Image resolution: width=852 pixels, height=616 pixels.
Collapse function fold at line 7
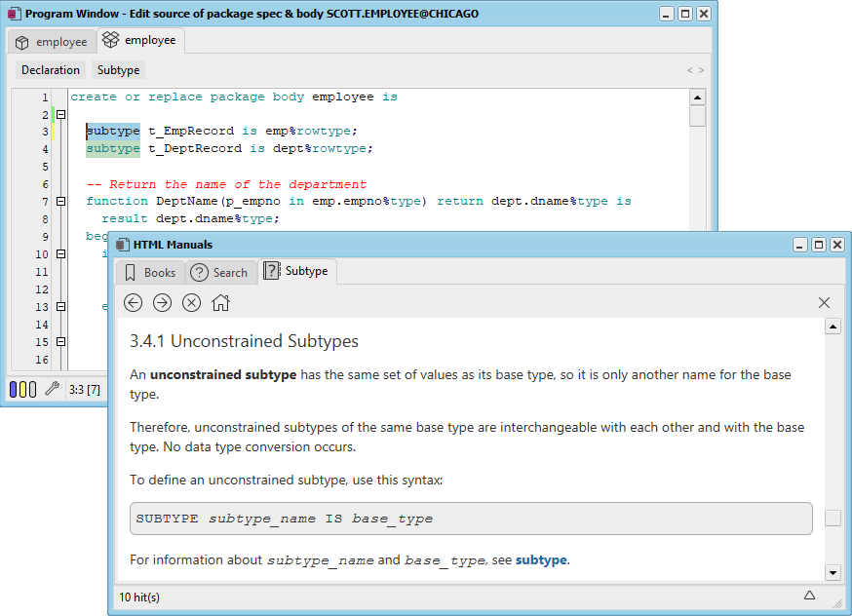tap(60, 201)
